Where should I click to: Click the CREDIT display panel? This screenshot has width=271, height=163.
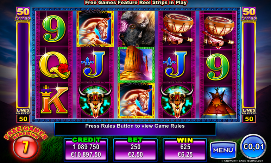pyautogui.click(x=86, y=150)
